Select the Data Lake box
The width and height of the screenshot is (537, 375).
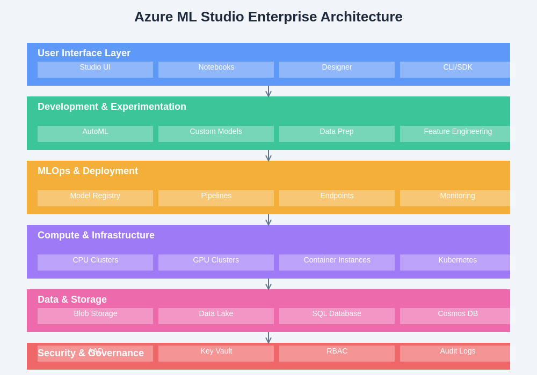click(x=216, y=316)
